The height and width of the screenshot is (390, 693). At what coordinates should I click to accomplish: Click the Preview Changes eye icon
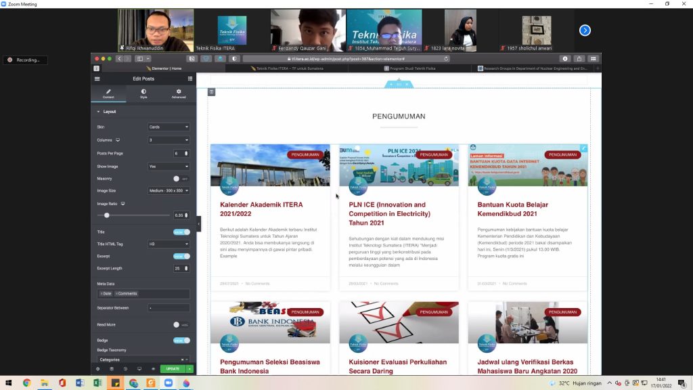tap(153, 369)
